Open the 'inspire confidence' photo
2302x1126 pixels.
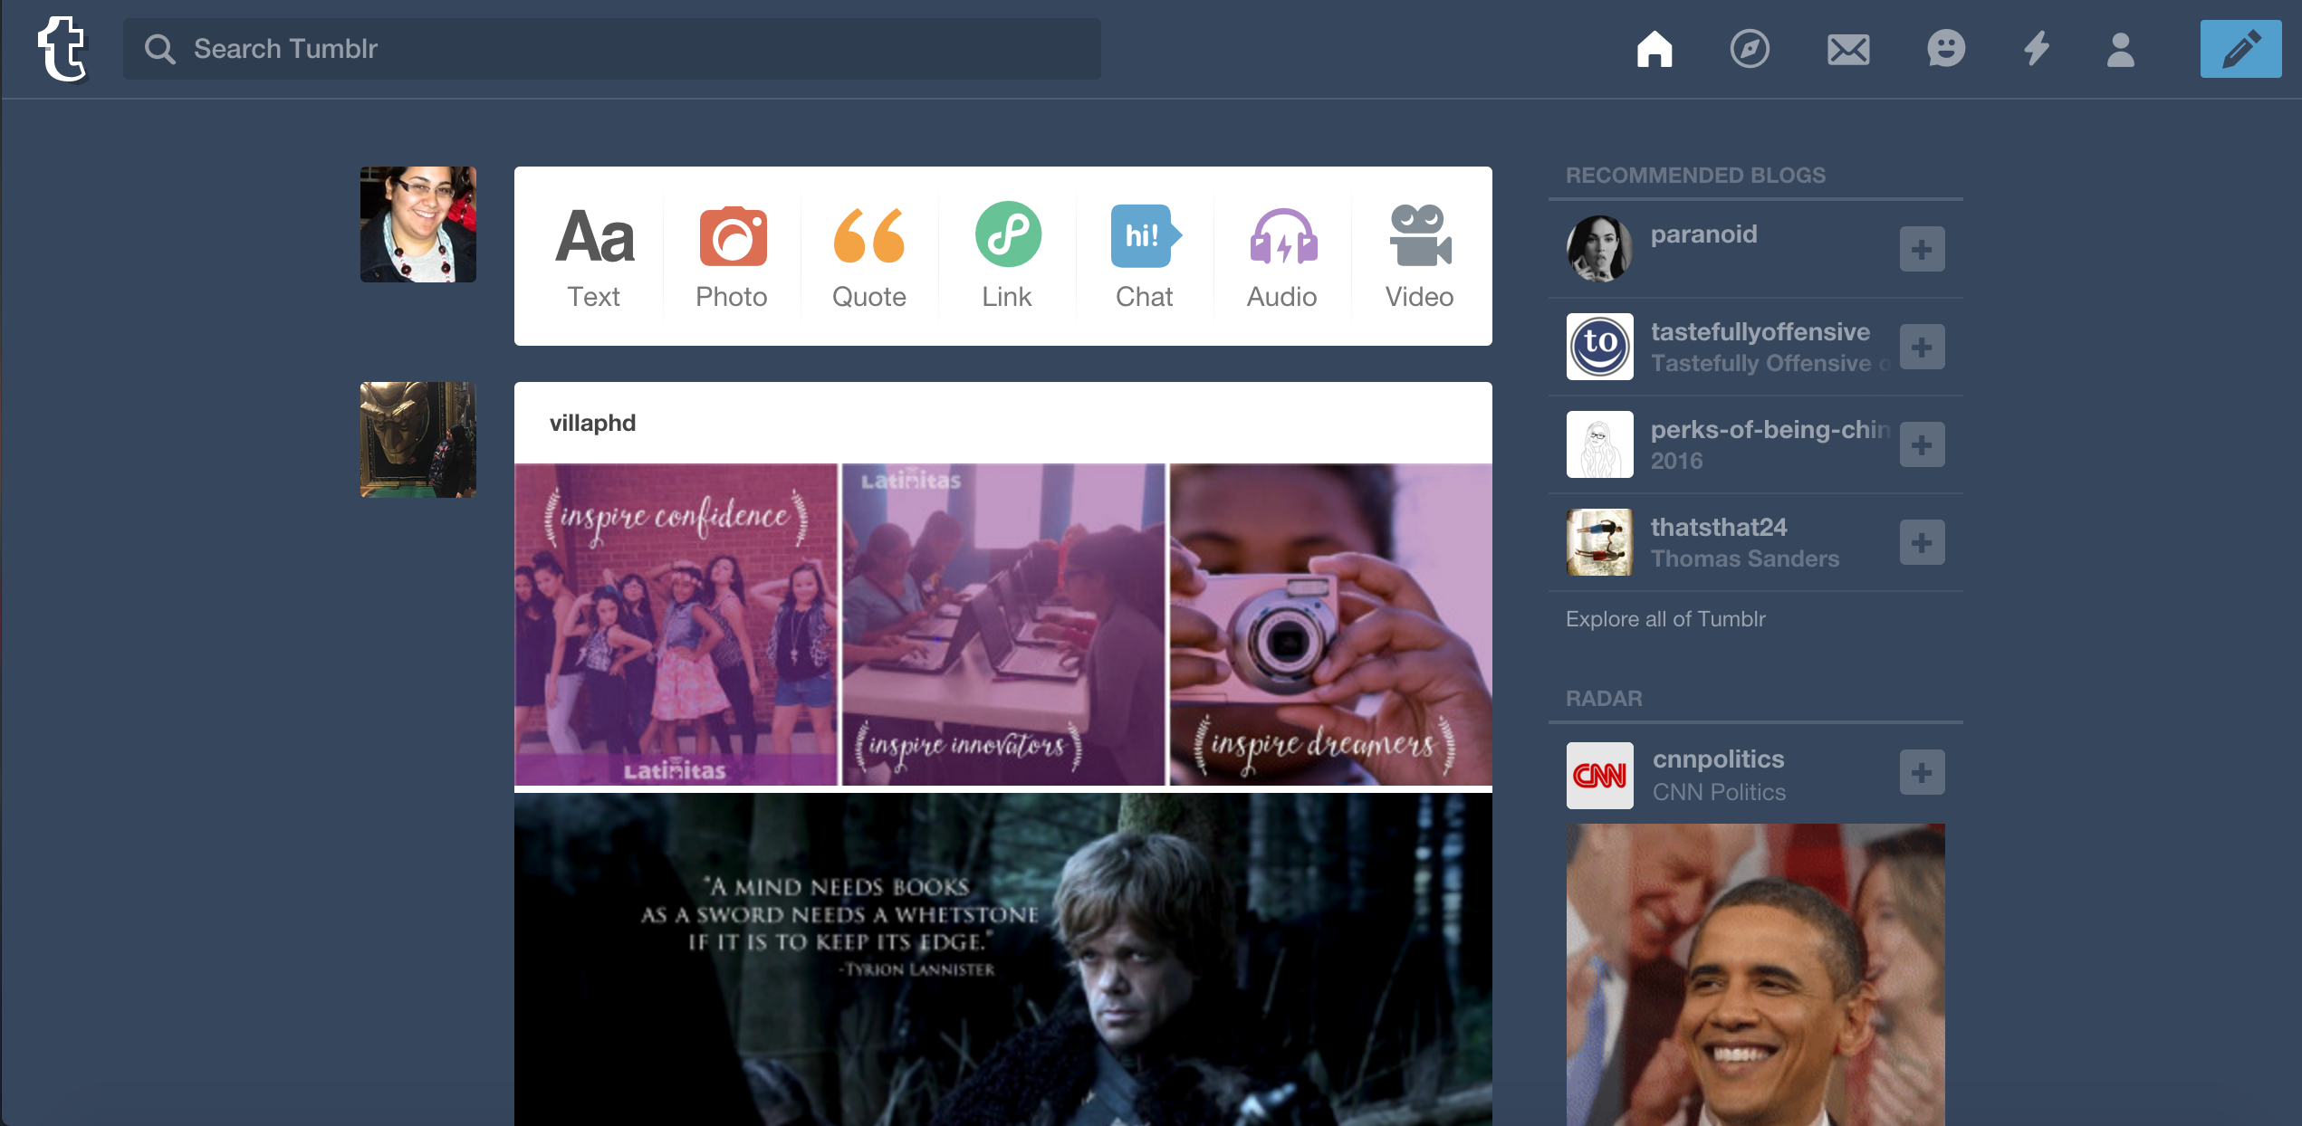(676, 625)
